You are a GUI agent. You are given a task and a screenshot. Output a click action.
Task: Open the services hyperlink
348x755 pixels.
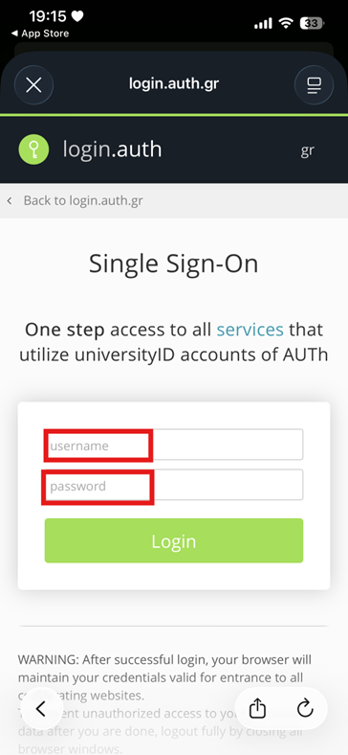pos(250,330)
